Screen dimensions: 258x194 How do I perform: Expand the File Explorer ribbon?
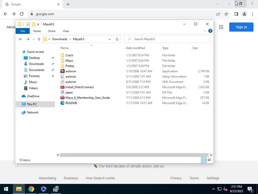(x=205, y=31)
